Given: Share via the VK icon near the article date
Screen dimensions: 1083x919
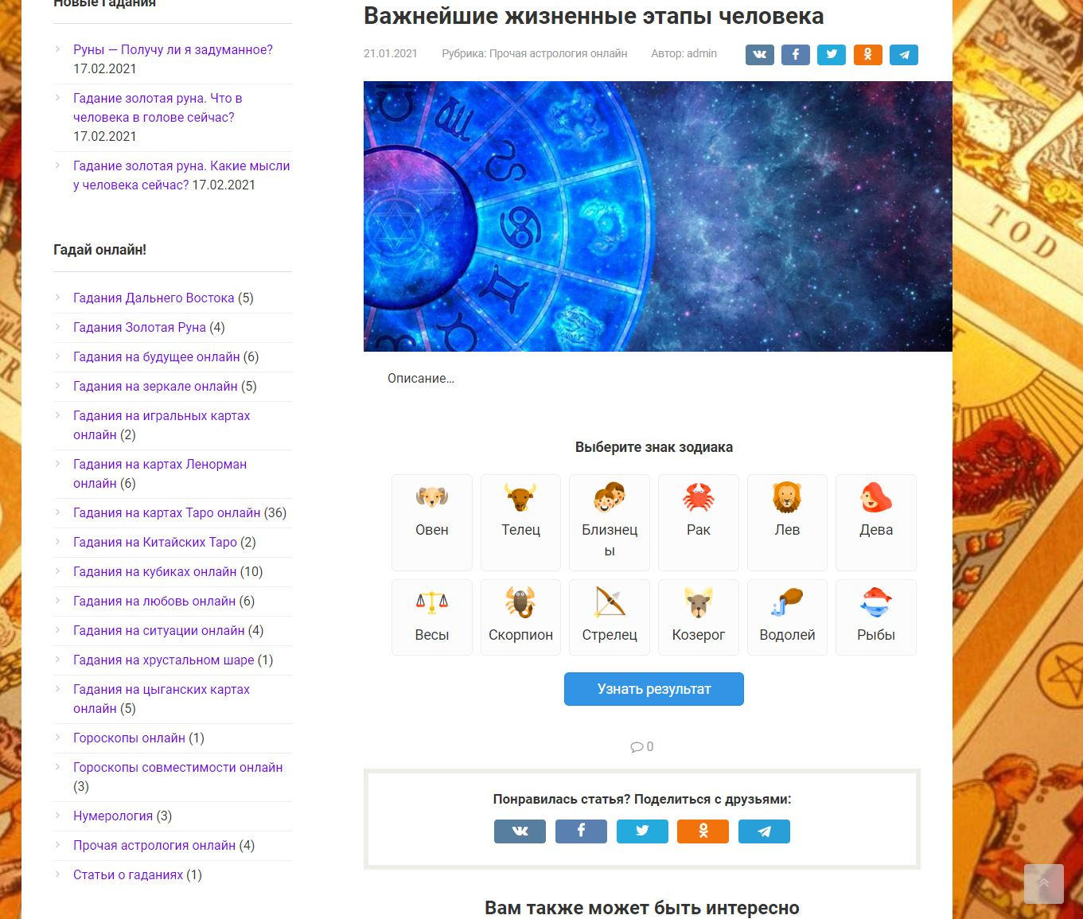Looking at the screenshot, I should point(759,54).
